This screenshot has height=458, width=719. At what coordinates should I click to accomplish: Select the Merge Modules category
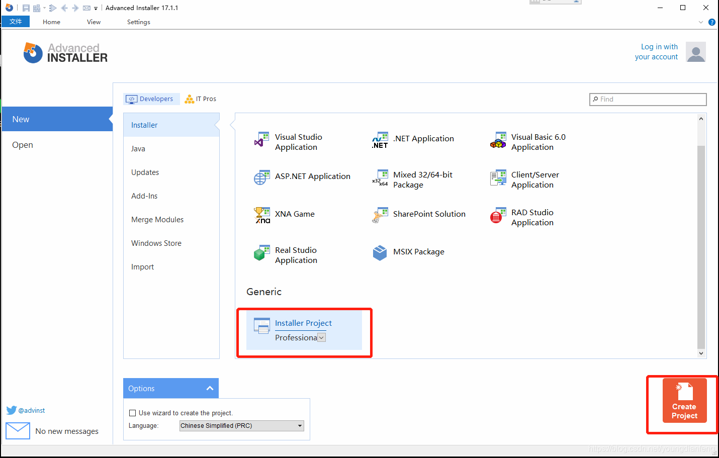click(x=171, y=220)
